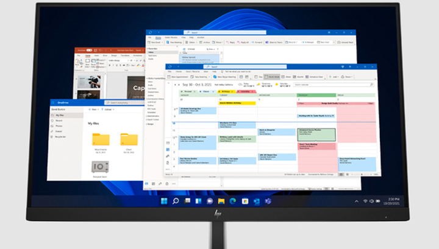The height and width of the screenshot is (249, 439).
Task: Select the Unread filter in the mail list
Action: pos(191,49)
